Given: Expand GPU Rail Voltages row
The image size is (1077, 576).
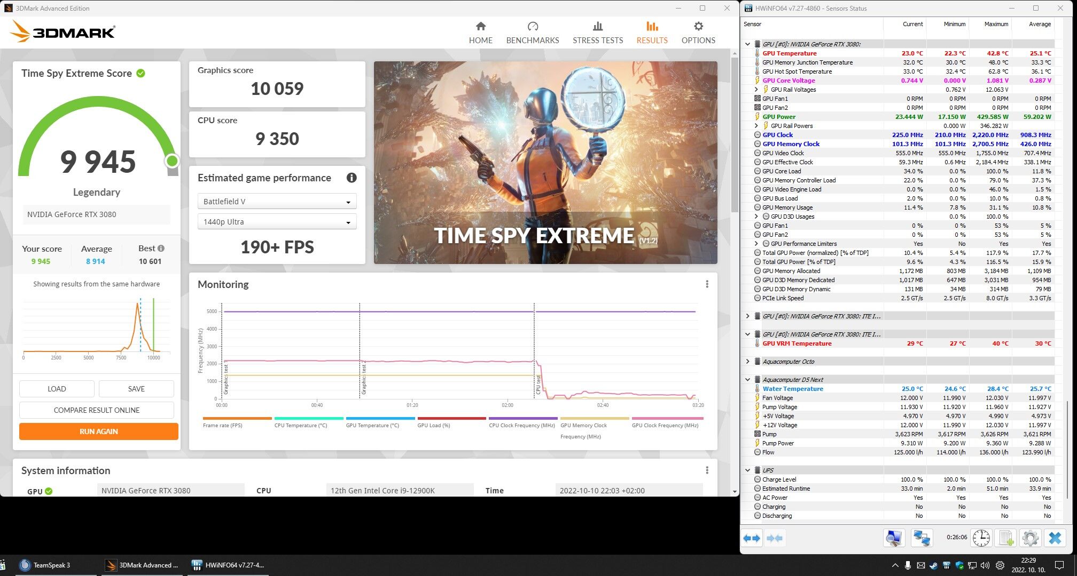Looking at the screenshot, I should (x=756, y=90).
